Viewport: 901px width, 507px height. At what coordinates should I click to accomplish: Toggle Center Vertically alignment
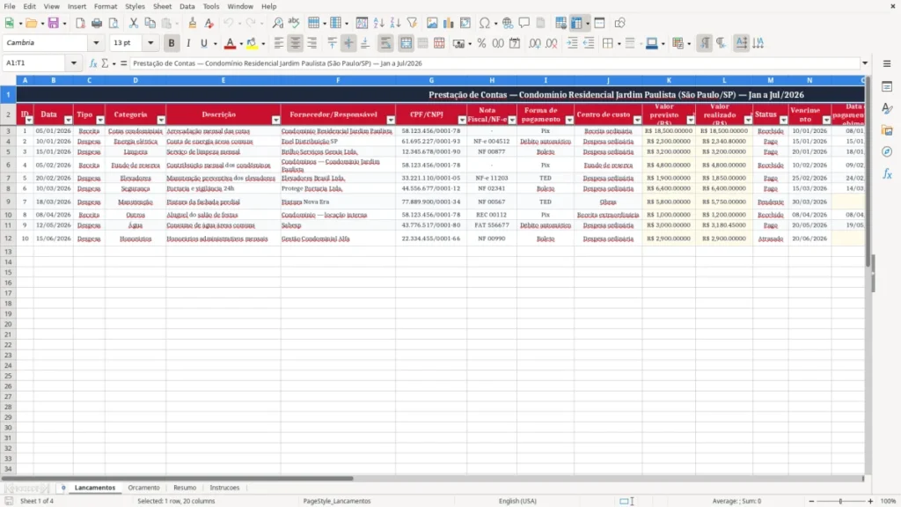point(348,43)
